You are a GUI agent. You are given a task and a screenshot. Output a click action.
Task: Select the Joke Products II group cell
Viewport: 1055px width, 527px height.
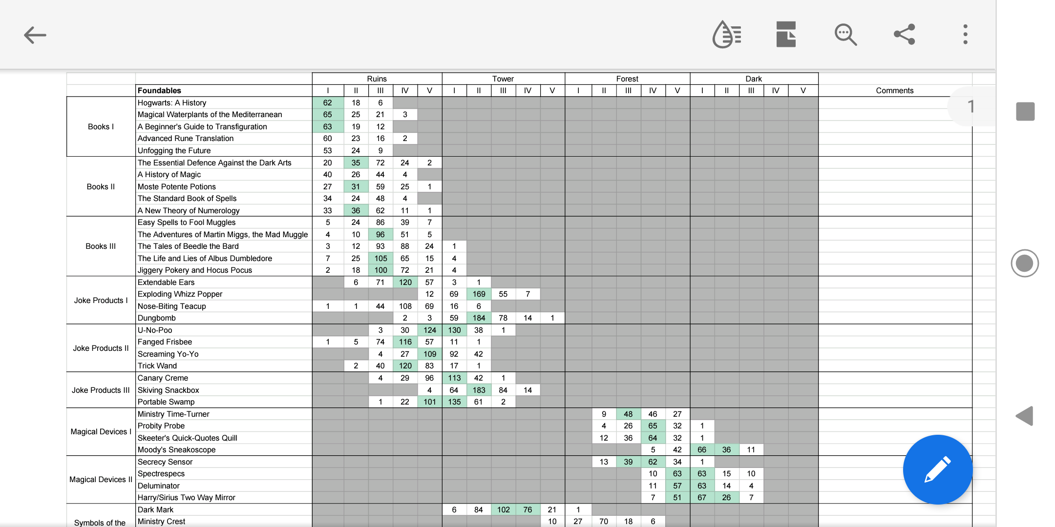tap(101, 348)
